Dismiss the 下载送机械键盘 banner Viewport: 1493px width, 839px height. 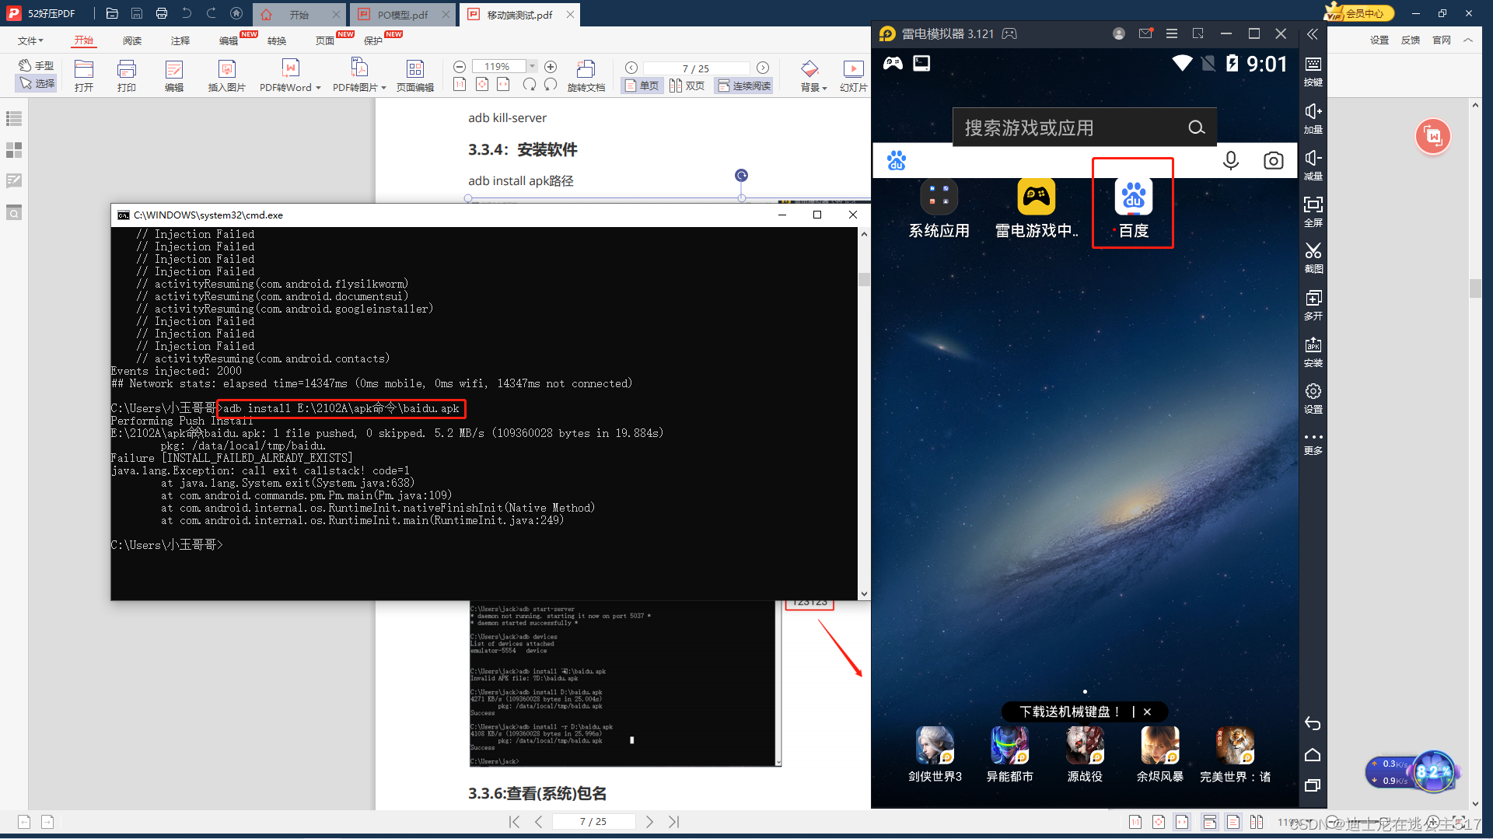point(1147,711)
